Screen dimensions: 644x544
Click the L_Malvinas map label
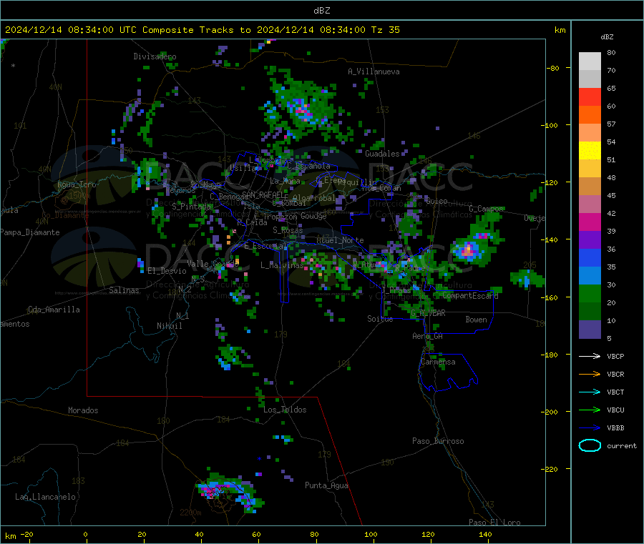(282, 265)
